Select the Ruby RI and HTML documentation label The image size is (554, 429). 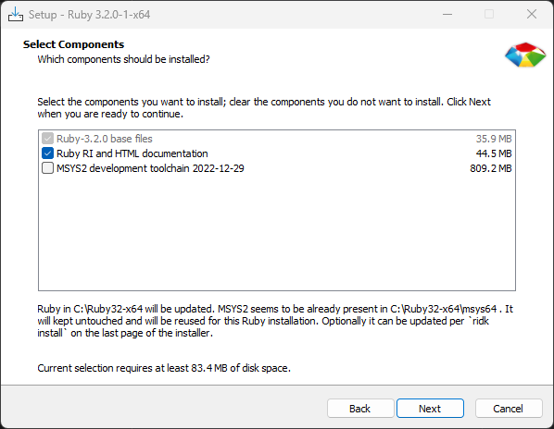pos(132,153)
